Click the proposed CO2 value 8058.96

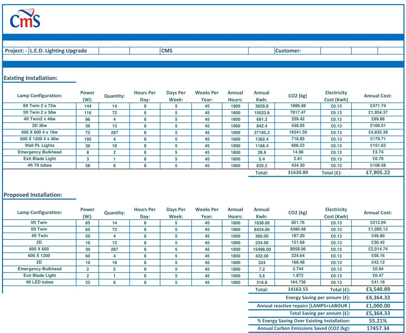pos(298,249)
